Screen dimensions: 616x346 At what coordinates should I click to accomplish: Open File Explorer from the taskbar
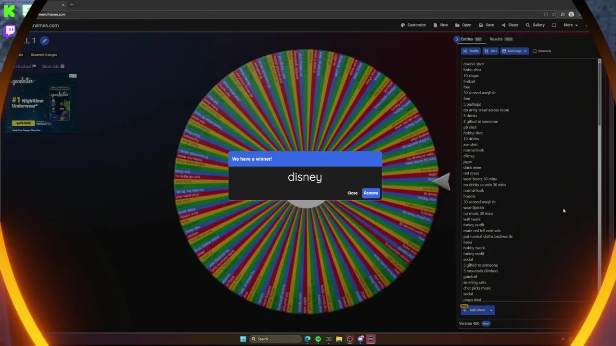pos(339,339)
